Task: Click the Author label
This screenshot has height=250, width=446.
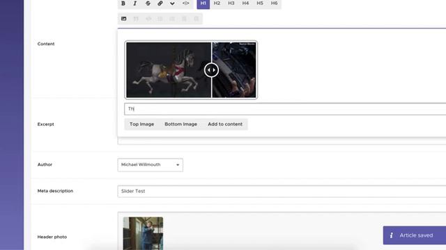Action: point(45,165)
